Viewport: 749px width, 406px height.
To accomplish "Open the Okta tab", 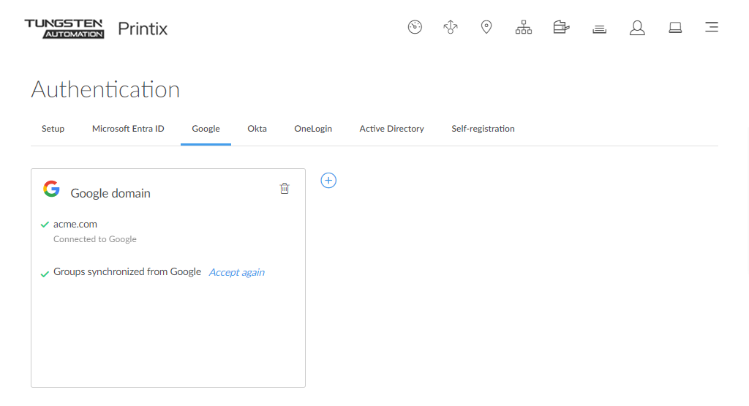I will pyautogui.click(x=257, y=129).
